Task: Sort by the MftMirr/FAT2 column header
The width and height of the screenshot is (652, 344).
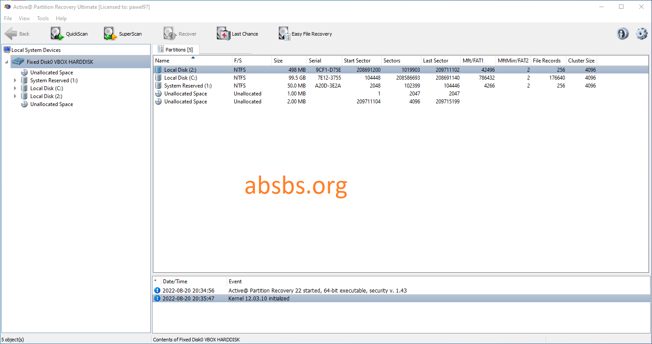Action: tap(513, 61)
